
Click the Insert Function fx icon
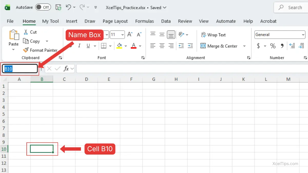click(66, 68)
